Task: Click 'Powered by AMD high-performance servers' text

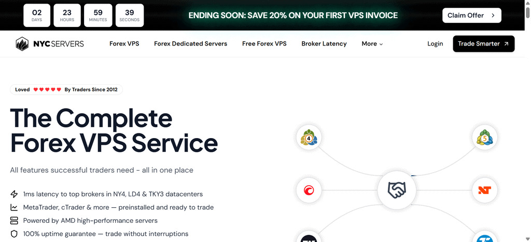Action: click(x=90, y=221)
